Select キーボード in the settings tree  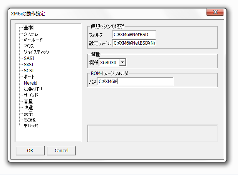[33, 40]
